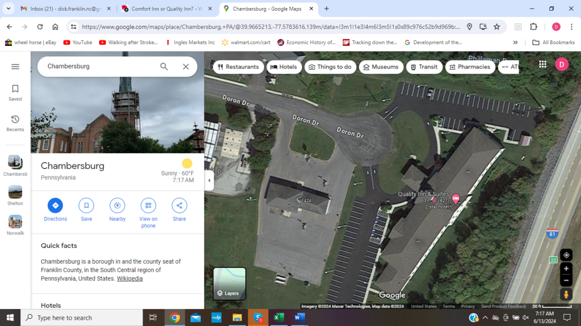The height and width of the screenshot is (326, 581).
Task: Clear the Chambersburg search box
Action: (186, 67)
